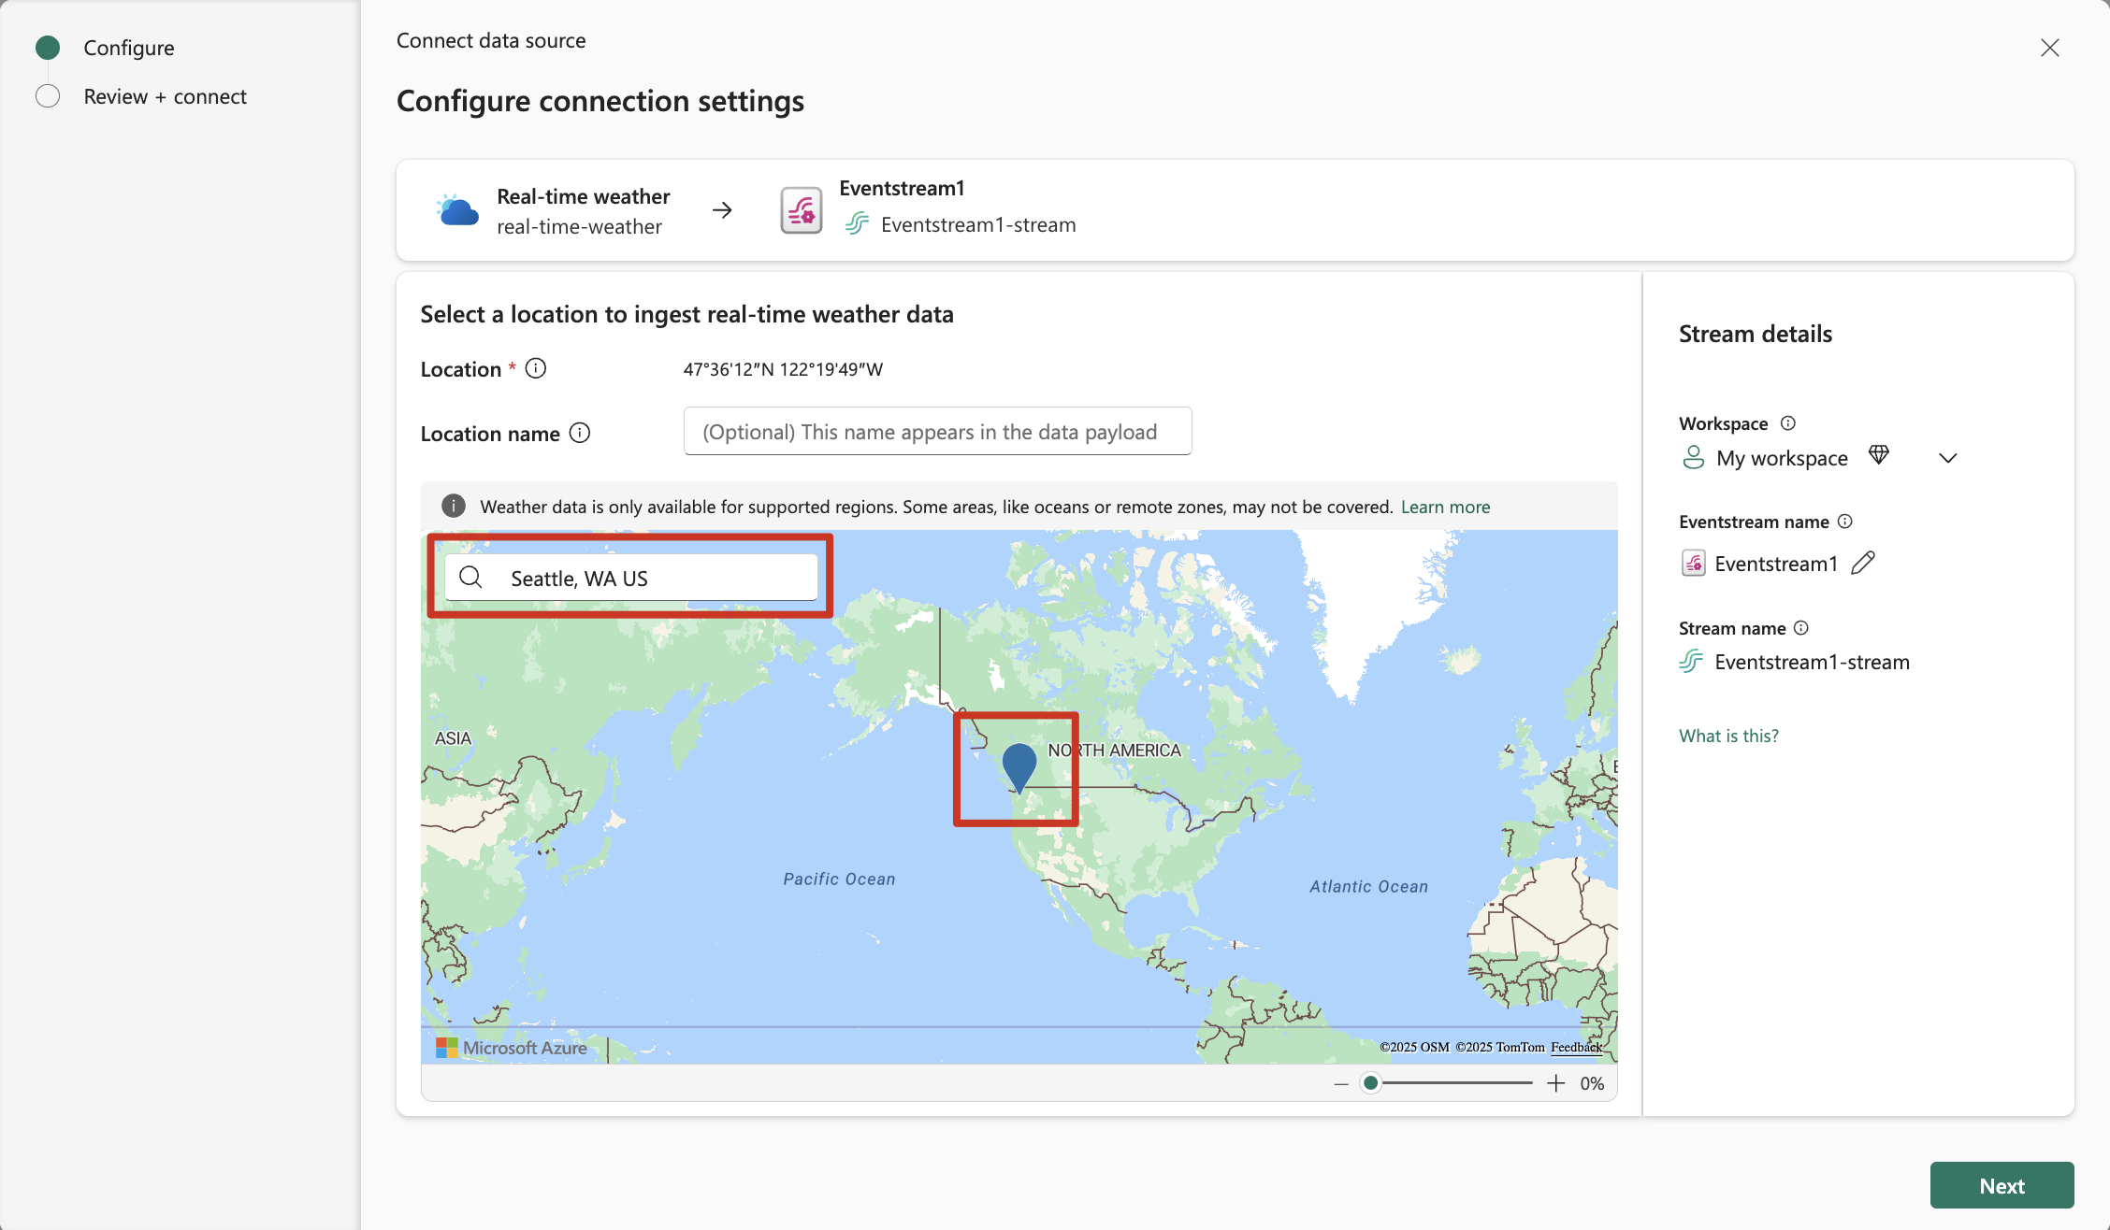This screenshot has width=2110, height=1230.
Task: Close the Connect data source dialog
Action: pyautogui.click(x=2050, y=48)
